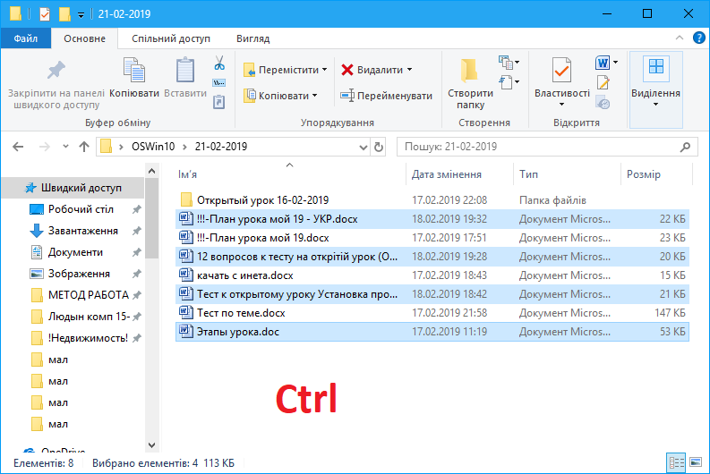Viewport: 710px width, 474px height.
Task: Open the Easy access dropdown icon
Action: pos(509,82)
